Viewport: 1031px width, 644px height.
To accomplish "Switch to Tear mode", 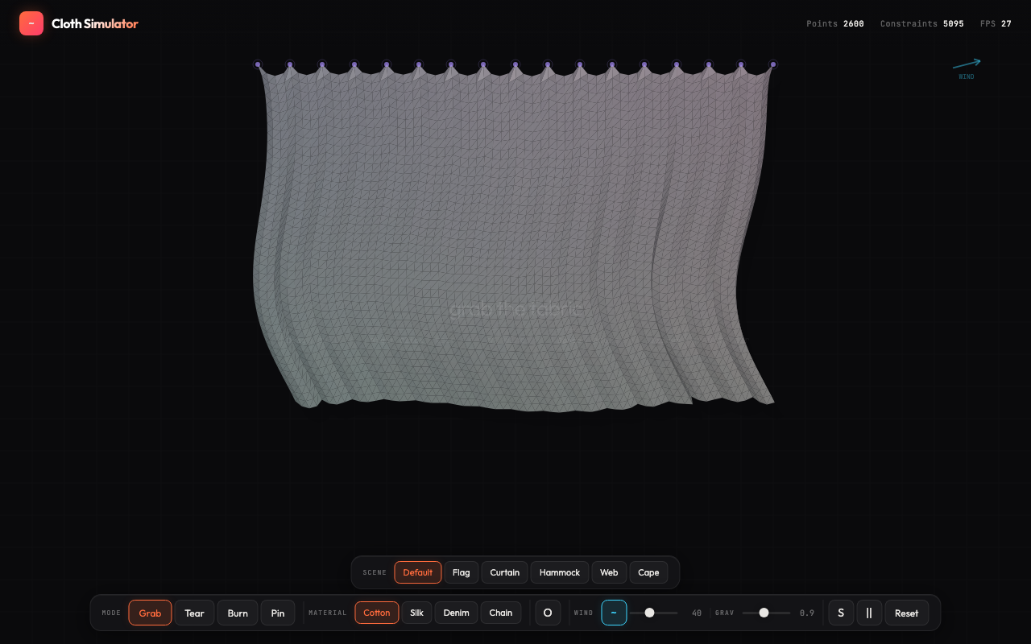I will pos(194,613).
